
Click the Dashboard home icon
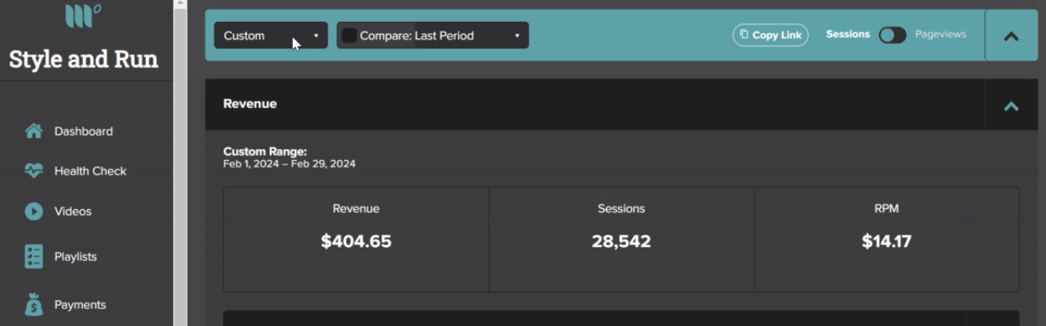[x=34, y=131]
